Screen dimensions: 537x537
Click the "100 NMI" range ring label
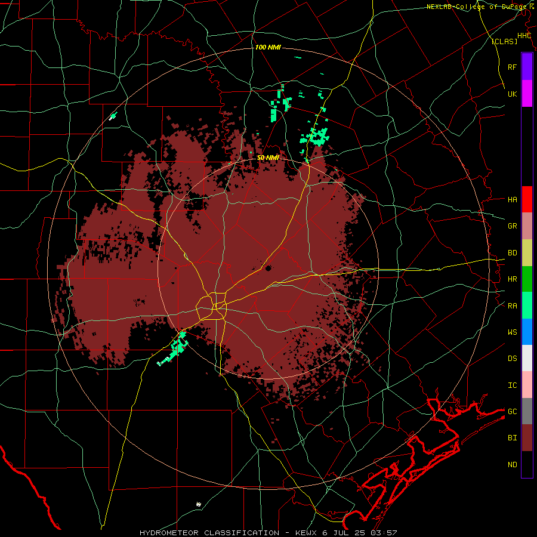pos(268,47)
